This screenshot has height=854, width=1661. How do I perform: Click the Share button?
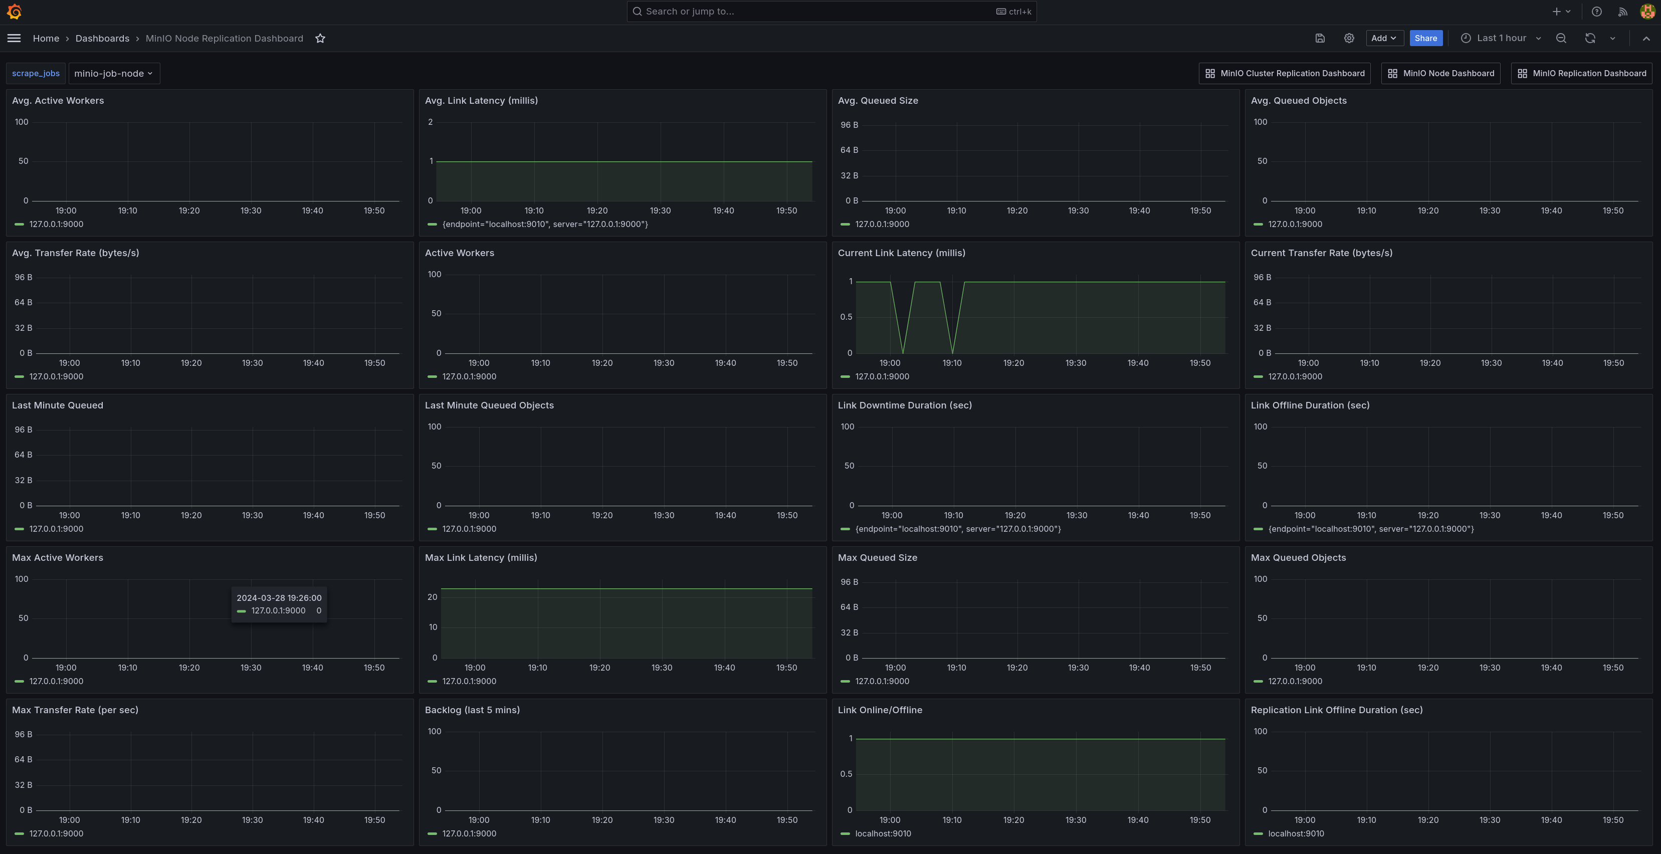(x=1425, y=38)
